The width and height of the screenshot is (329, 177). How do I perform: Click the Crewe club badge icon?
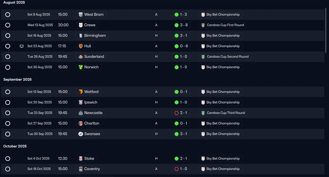pos(81,25)
